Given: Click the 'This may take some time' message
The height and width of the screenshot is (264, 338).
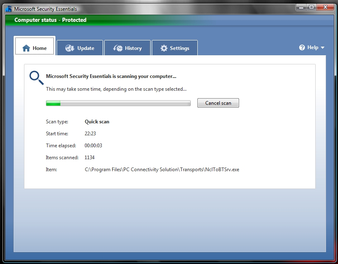Looking at the screenshot, I should click(x=116, y=89).
